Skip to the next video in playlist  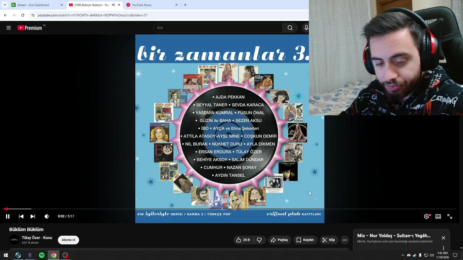(x=33, y=216)
